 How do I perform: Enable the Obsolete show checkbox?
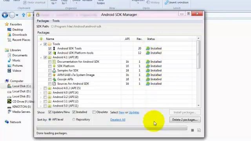point(94,112)
